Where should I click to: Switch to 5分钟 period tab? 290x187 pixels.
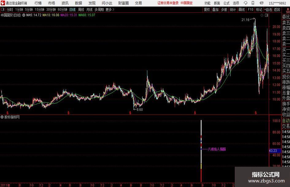[29, 10]
